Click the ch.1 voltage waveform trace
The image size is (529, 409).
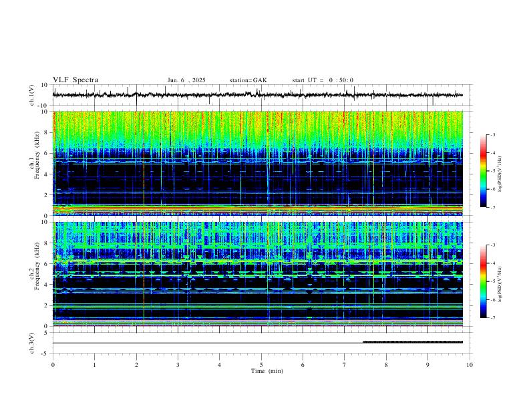[x=258, y=95]
